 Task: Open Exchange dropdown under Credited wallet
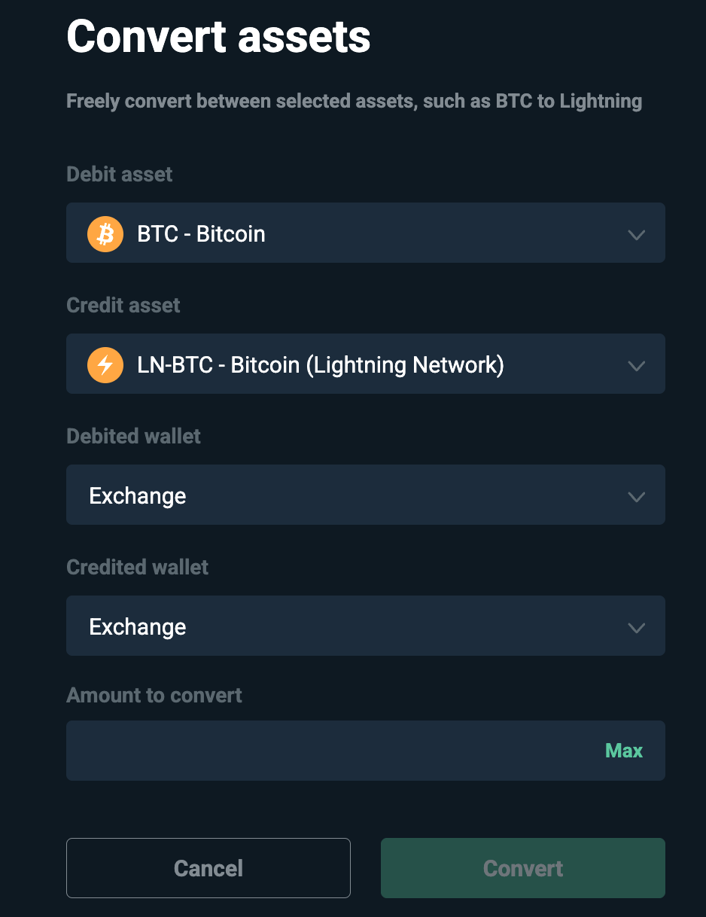[366, 626]
